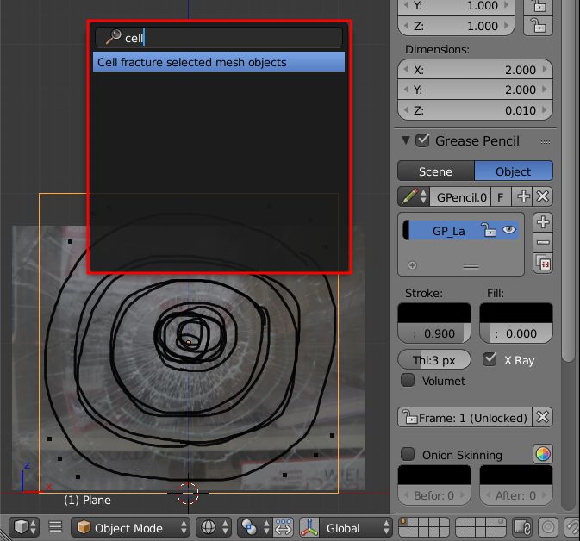This screenshot has width=580, height=541.
Task: Duplicate the active grease pencil layer
Action: click(x=543, y=264)
